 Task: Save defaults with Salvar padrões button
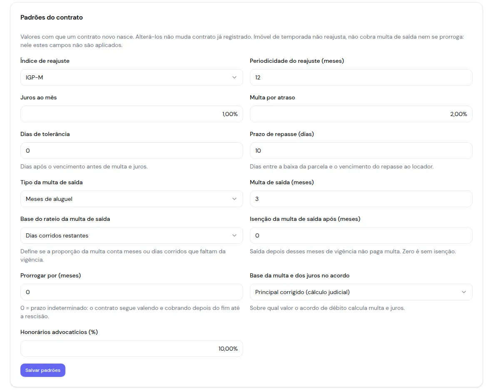coord(43,370)
